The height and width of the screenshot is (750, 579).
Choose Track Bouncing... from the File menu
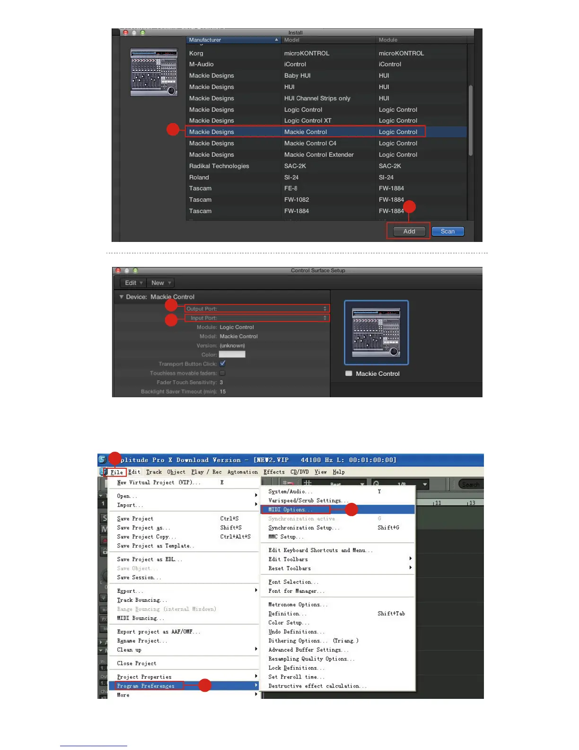click(x=184, y=600)
